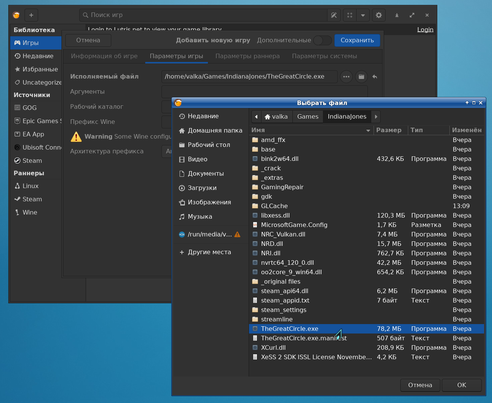Click Отмена in the add game dialog
Viewport: 492px width, 403px height.
point(88,40)
